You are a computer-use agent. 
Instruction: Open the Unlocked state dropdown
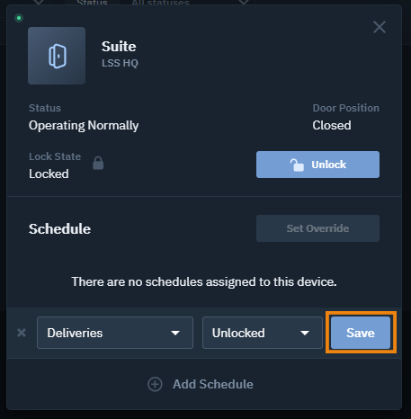click(x=263, y=333)
